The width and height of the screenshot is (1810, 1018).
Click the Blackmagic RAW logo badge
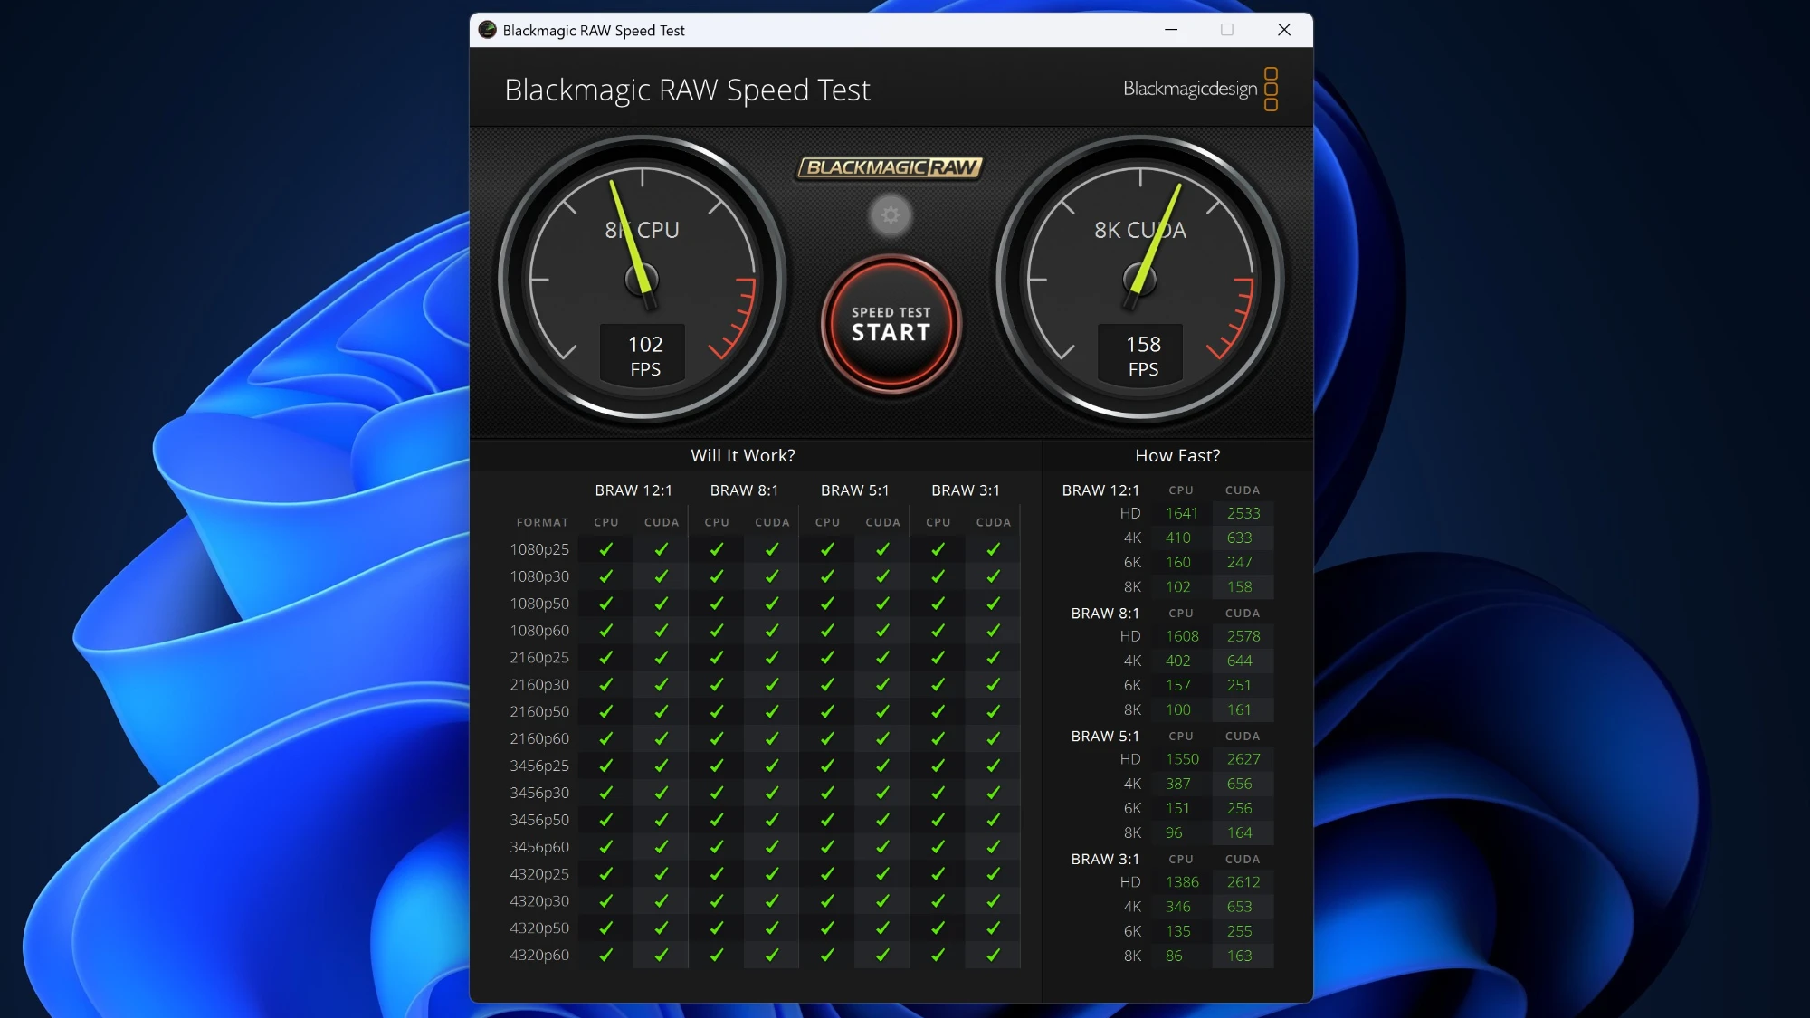[x=891, y=167]
